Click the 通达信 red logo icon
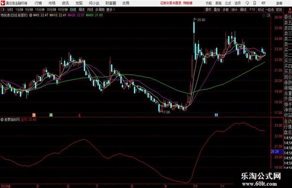The width and height of the screenshot is (292, 188). [2, 3]
